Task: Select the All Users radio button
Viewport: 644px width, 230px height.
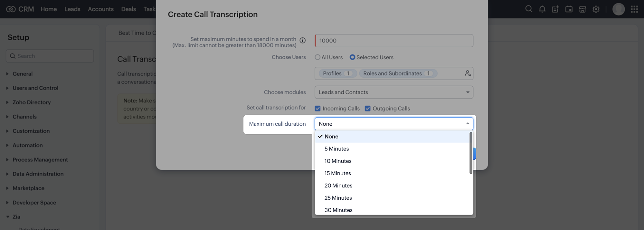Action: tap(318, 57)
